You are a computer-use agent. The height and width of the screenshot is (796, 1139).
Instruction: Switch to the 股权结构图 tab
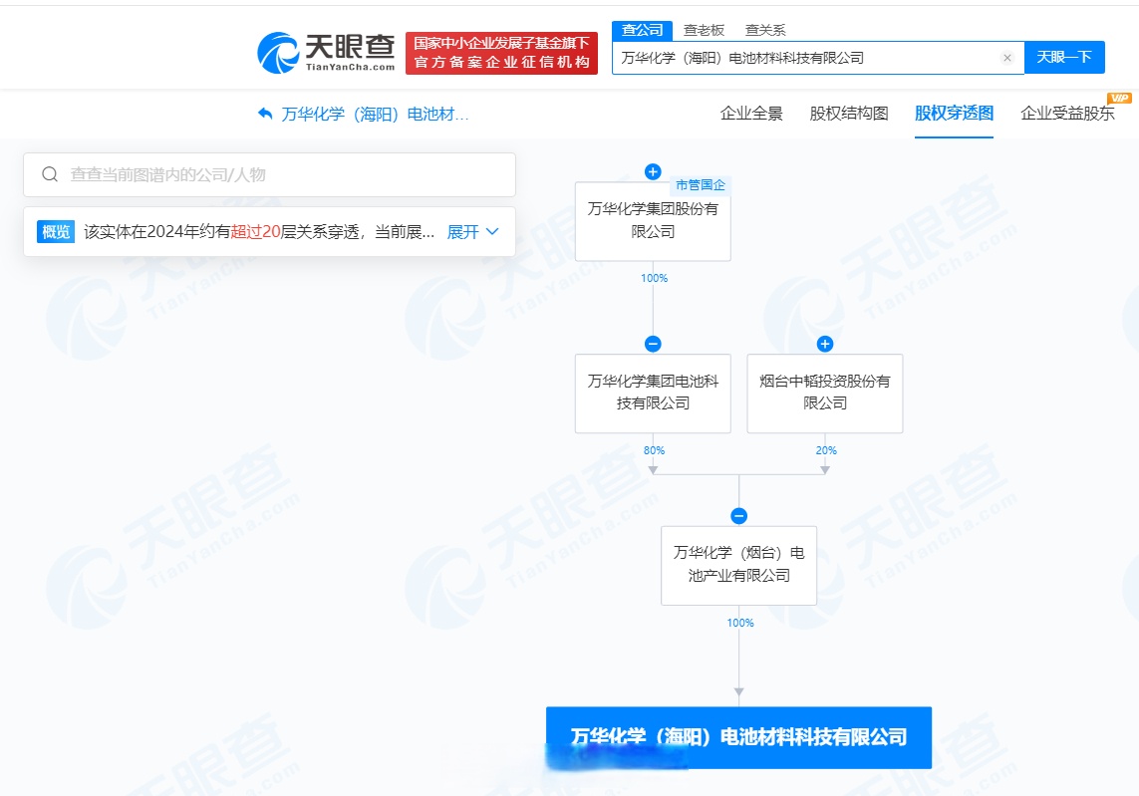[x=849, y=115]
